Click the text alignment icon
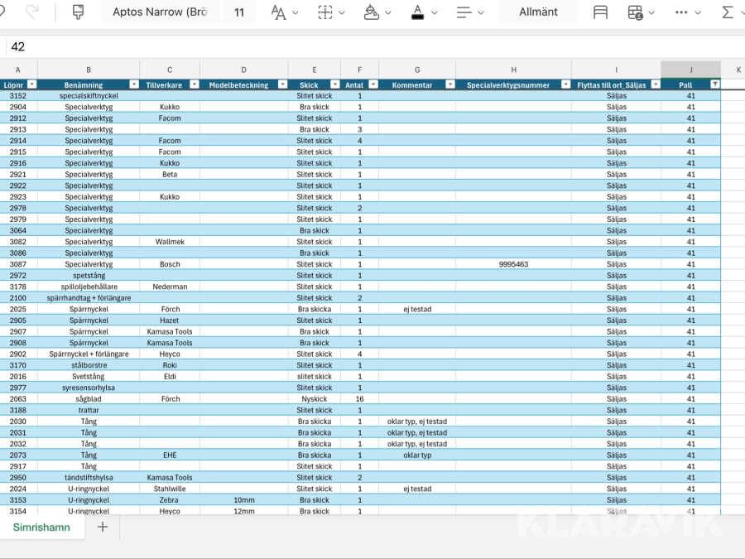Viewport: 745px width, 559px height. pos(464,12)
